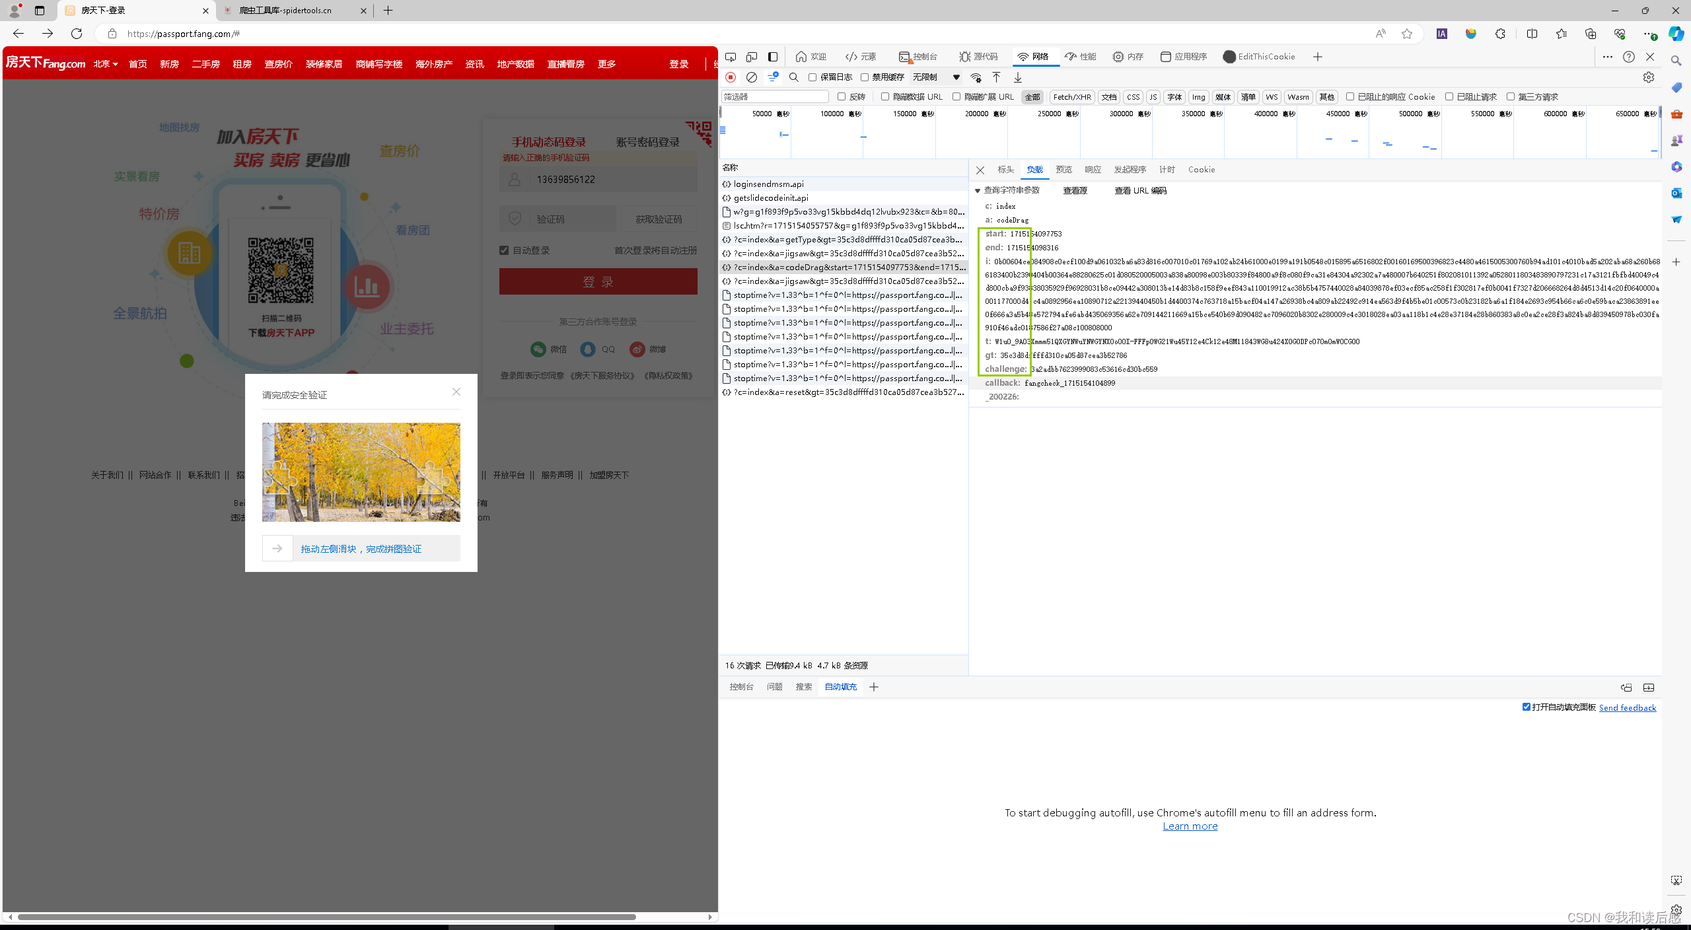Toggle Blocked requests checkbox

[x=1449, y=96]
